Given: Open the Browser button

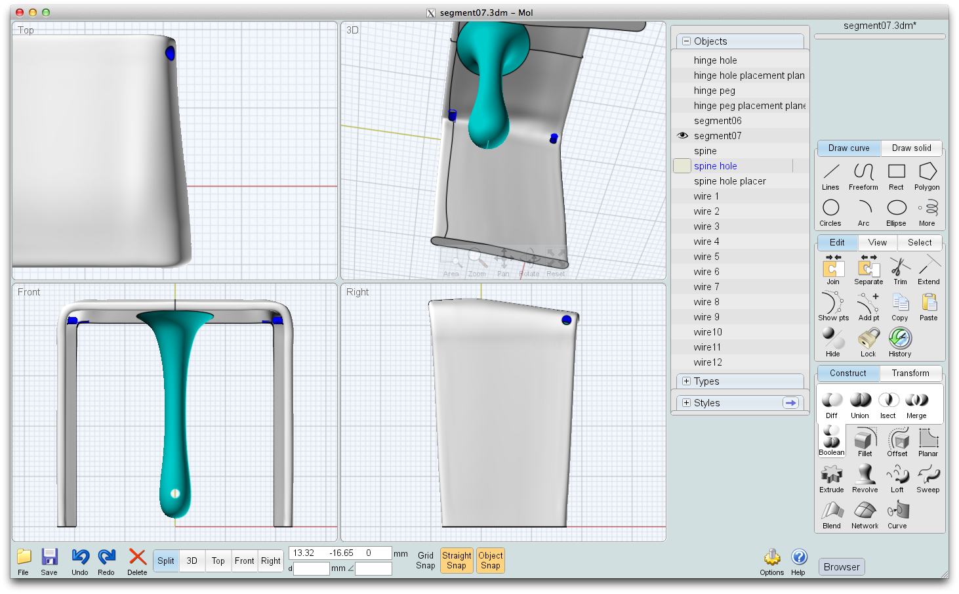Looking at the screenshot, I should (842, 567).
